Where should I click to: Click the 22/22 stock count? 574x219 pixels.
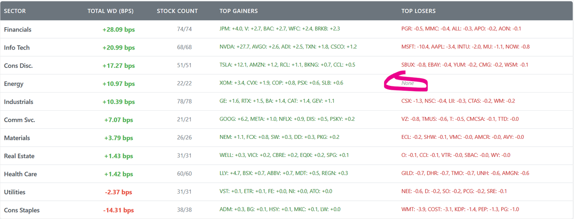point(184,83)
